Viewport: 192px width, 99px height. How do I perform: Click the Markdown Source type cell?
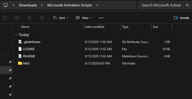click(x=135, y=56)
